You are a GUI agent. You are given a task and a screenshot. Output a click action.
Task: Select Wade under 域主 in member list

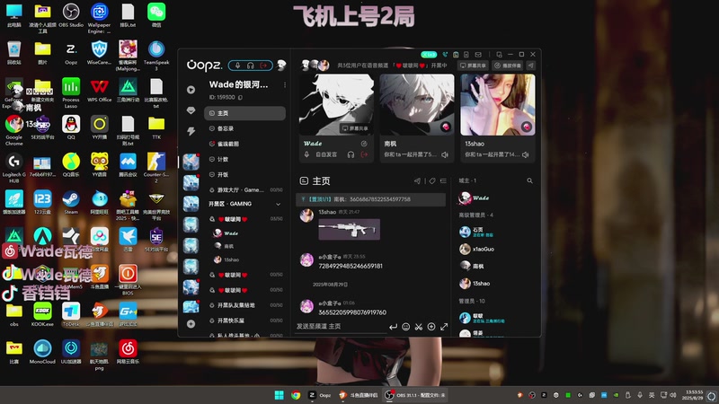(475, 198)
